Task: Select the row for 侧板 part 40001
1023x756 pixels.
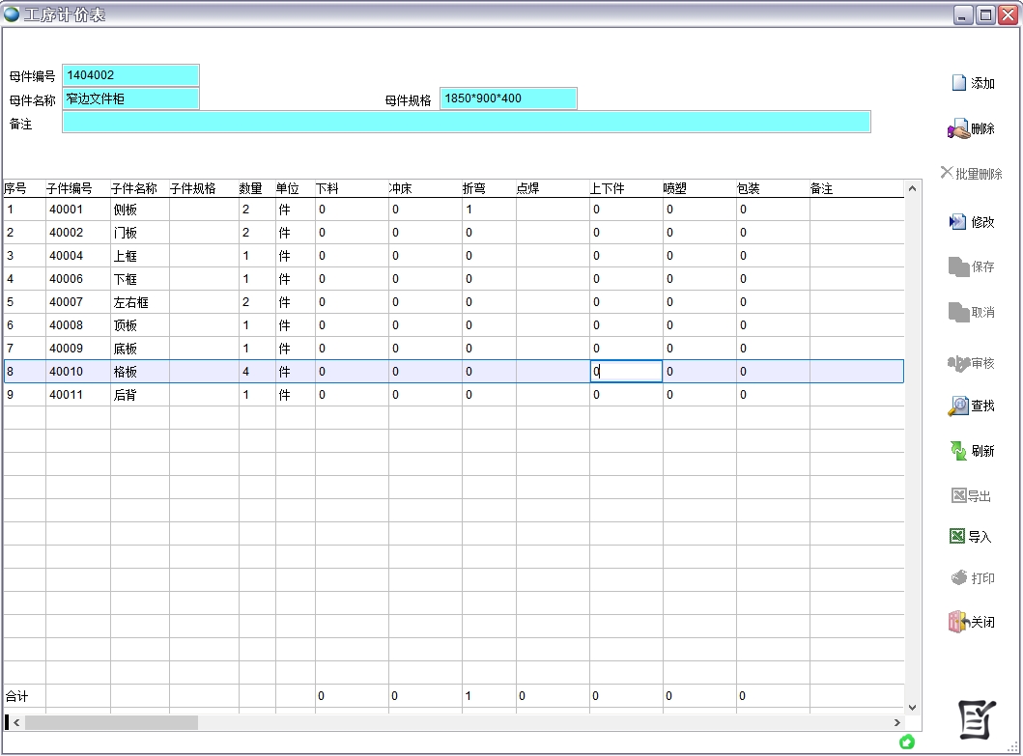Action: [126, 210]
